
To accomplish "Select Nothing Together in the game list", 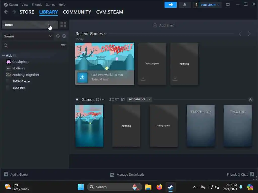I will point(26,75).
